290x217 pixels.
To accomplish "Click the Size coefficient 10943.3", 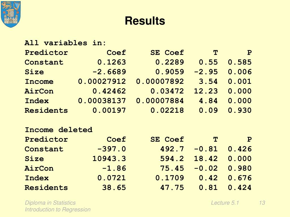I will 109,159.
